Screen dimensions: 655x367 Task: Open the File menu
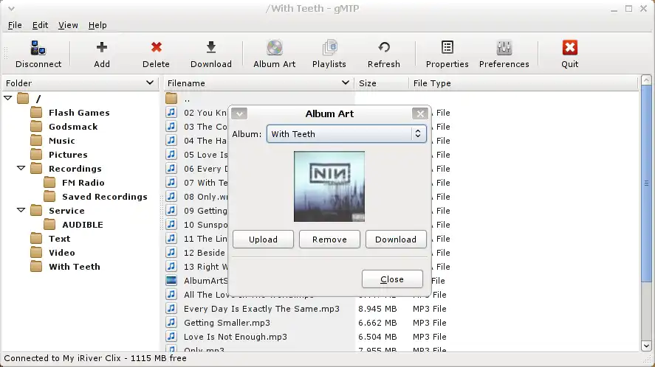[x=15, y=25]
